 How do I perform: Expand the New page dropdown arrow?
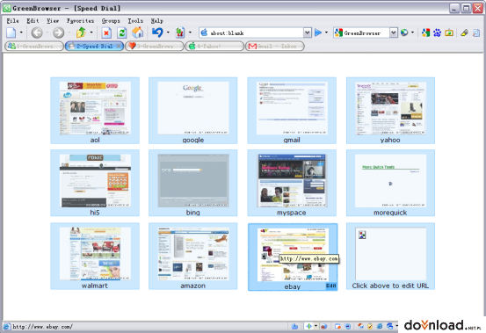(21, 33)
